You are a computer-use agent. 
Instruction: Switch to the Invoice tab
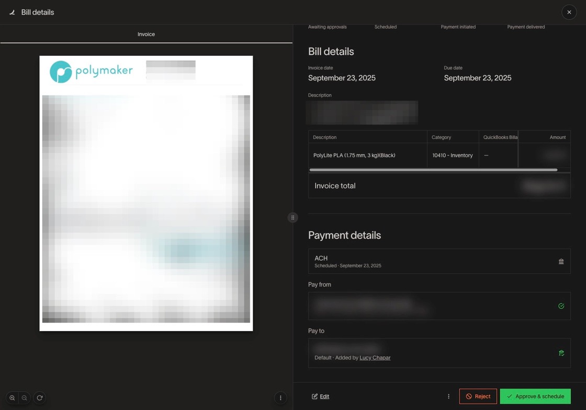pos(146,34)
